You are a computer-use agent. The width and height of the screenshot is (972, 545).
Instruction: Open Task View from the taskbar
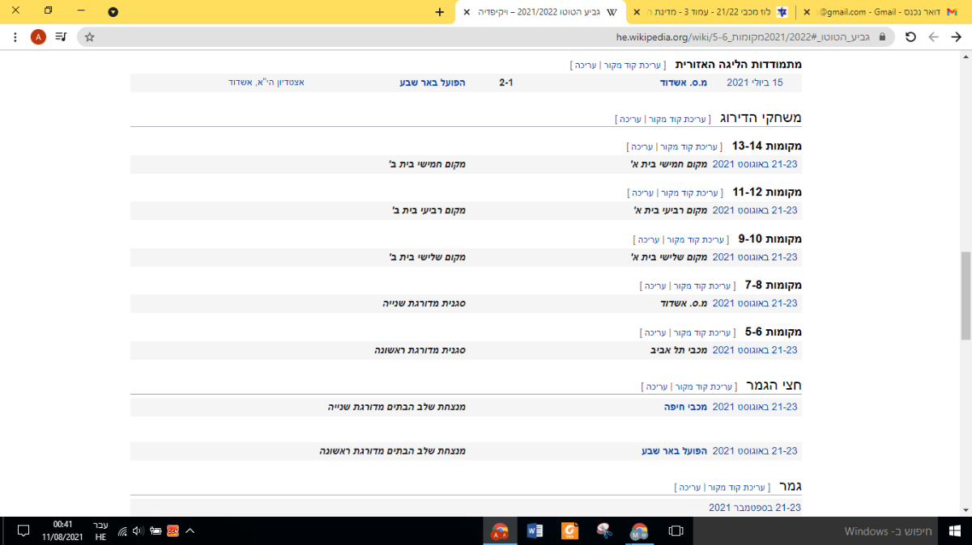[x=676, y=531]
